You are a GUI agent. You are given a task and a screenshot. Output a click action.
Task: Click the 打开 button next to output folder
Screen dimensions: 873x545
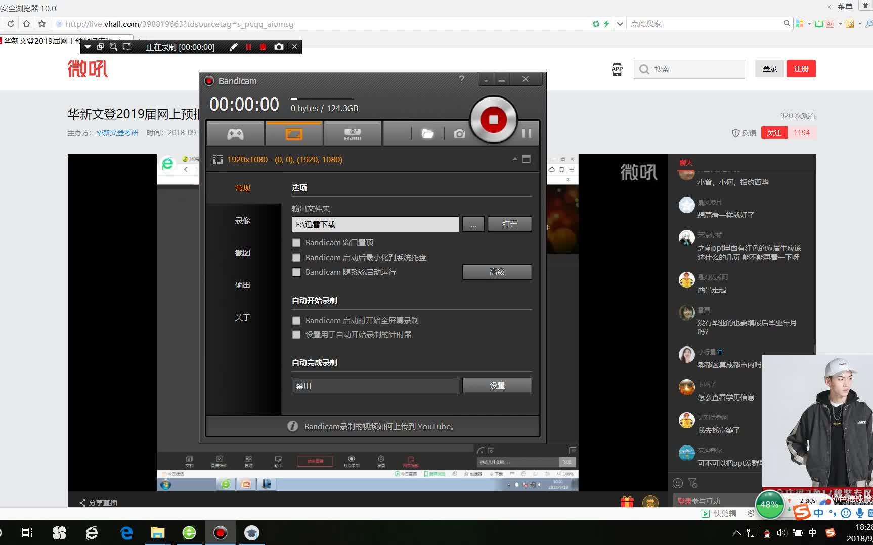click(x=509, y=224)
